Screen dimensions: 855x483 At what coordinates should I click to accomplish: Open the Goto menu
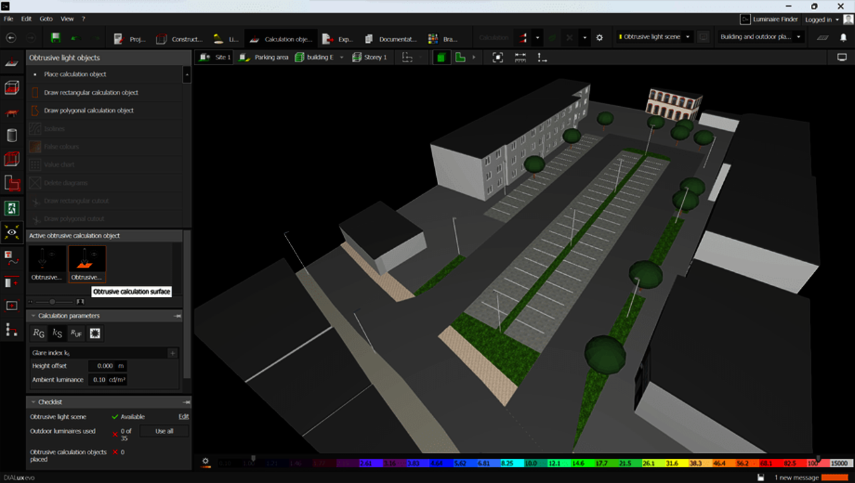45,19
